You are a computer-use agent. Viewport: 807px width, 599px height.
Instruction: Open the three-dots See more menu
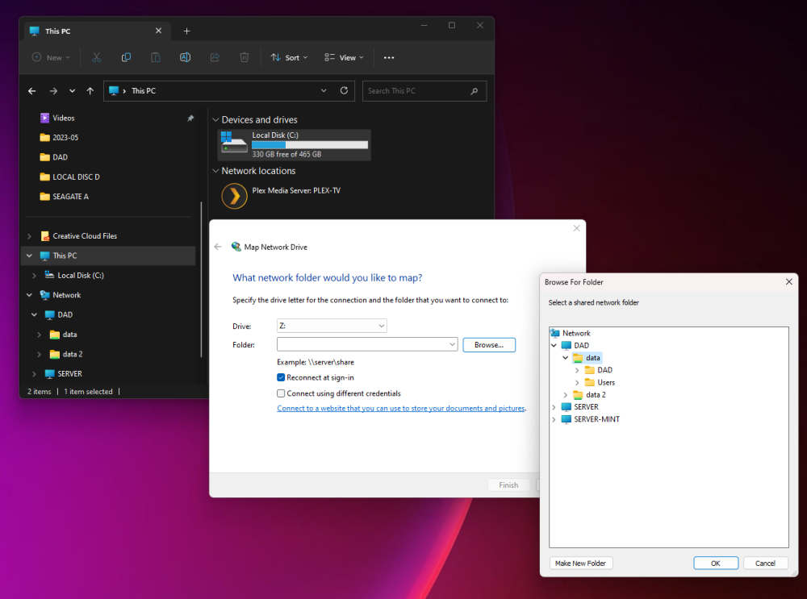coord(389,57)
